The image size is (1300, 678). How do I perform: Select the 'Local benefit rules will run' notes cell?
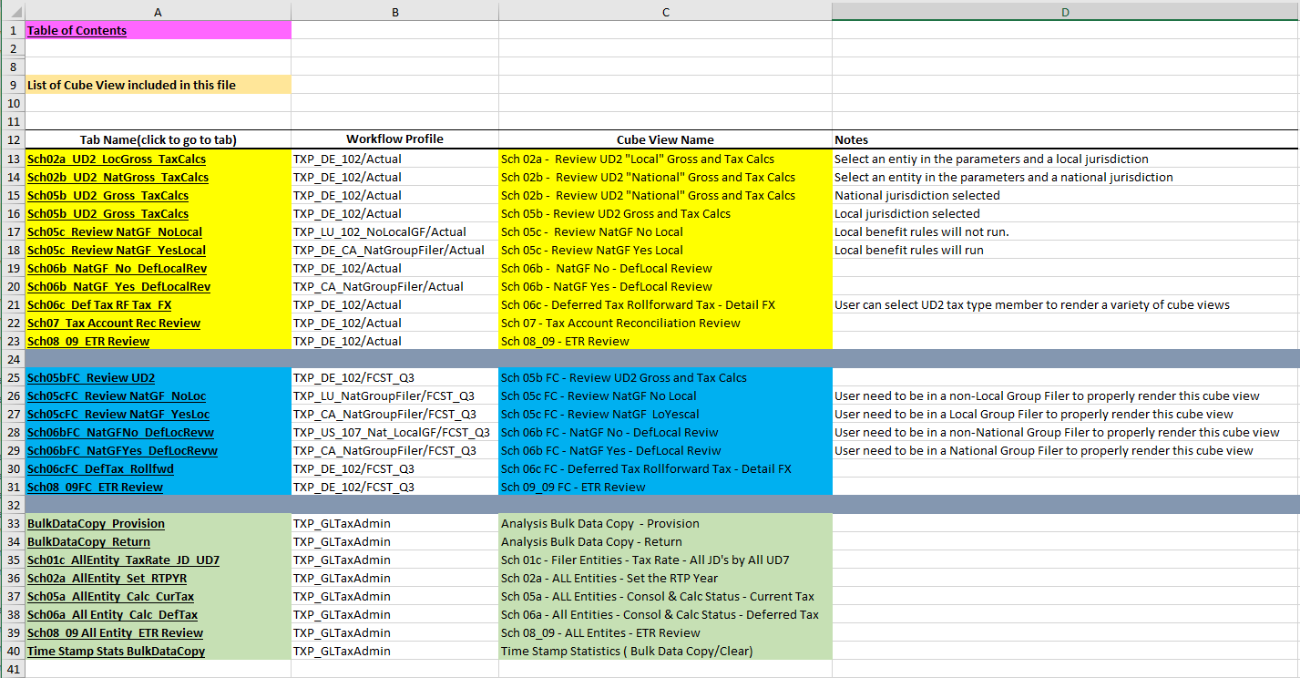[x=909, y=250]
